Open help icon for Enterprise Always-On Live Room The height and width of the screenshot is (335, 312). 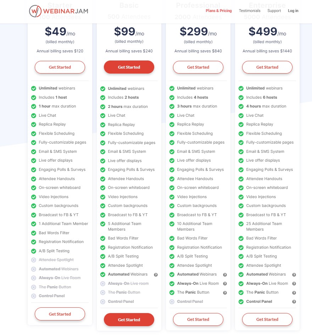click(x=294, y=284)
